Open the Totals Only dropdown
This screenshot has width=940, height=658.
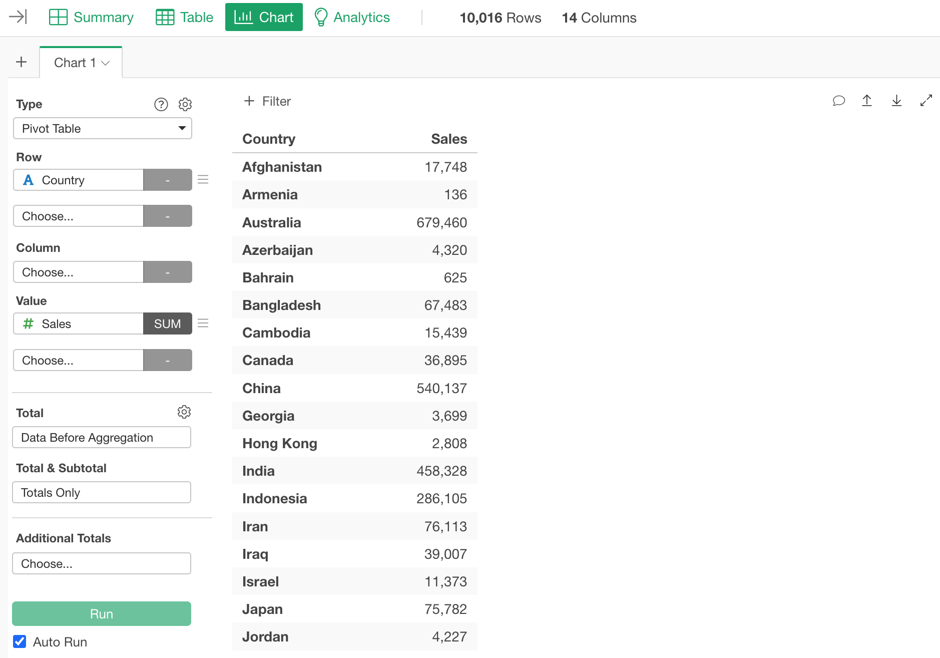tap(102, 493)
